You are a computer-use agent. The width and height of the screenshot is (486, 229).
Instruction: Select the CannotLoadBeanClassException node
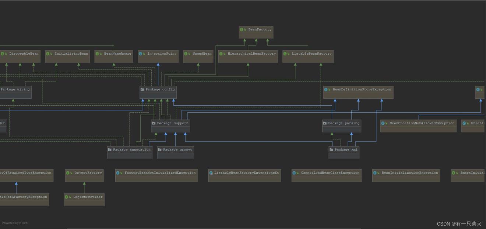pos(327,175)
